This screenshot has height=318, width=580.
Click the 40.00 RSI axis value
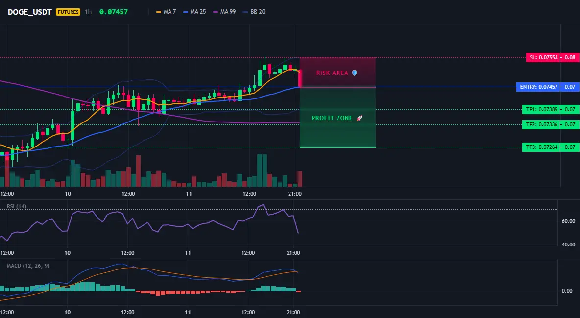click(x=569, y=244)
